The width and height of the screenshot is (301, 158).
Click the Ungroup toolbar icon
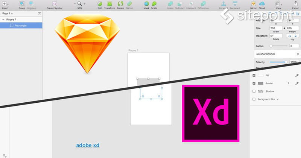(x=32, y=4)
